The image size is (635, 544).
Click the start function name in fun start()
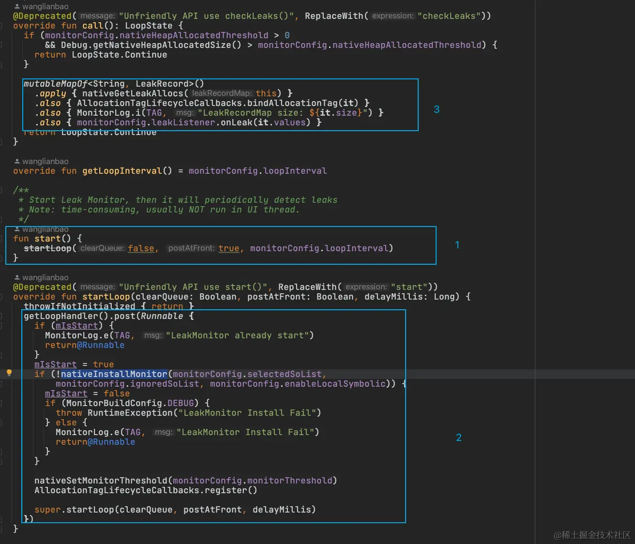(x=47, y=239)
